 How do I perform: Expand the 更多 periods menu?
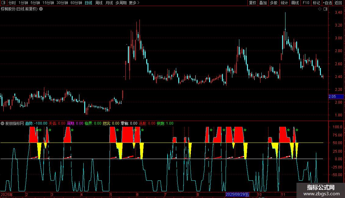point(134,3)
